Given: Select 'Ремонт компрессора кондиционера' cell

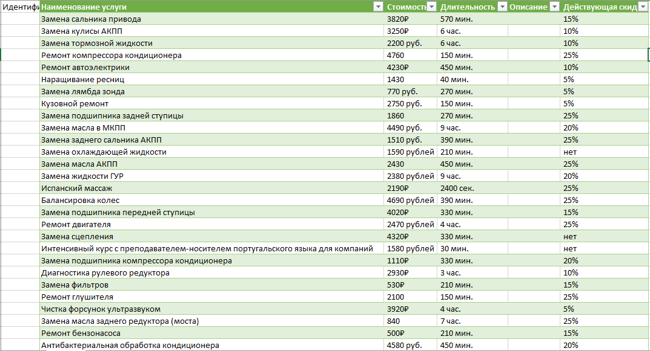Looking at the screenshot, I should pyautogui.click(x=212, y=55).
